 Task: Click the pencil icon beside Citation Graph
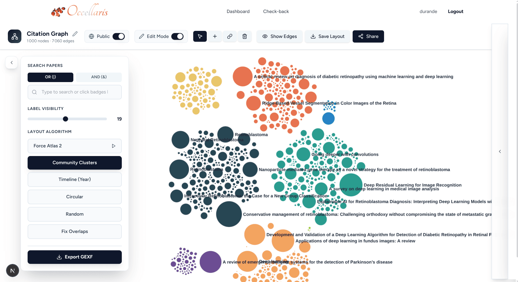(75, 34)
